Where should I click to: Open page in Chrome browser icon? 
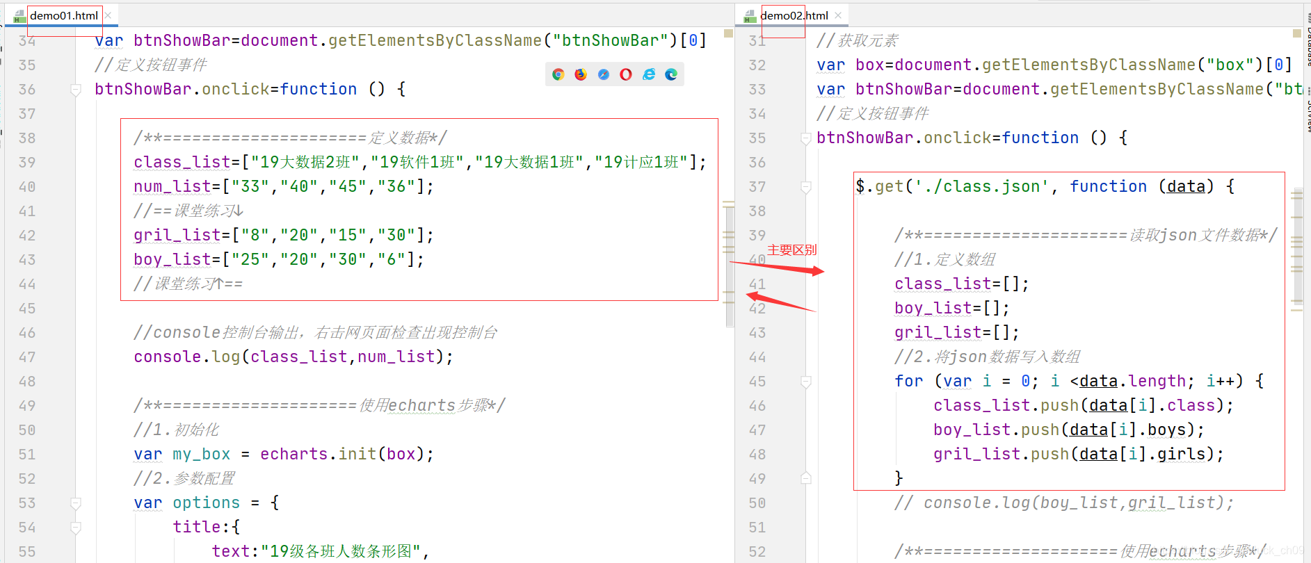point(558,74)
